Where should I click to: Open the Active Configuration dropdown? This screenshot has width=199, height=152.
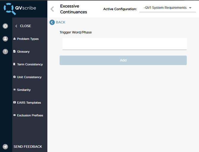[x=168, y=8]
